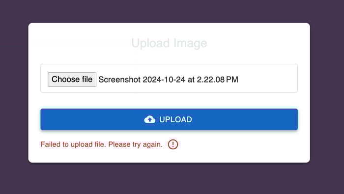
Task: Click the selected Screenshot 2024-10-24 filename
Action: 168,80
